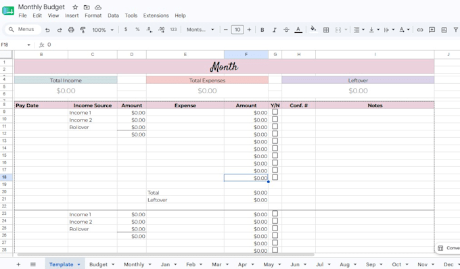The height and width of the screenshot is (269, 460).
Task: Toggle Bold formatting
Action: pos(262,30)
